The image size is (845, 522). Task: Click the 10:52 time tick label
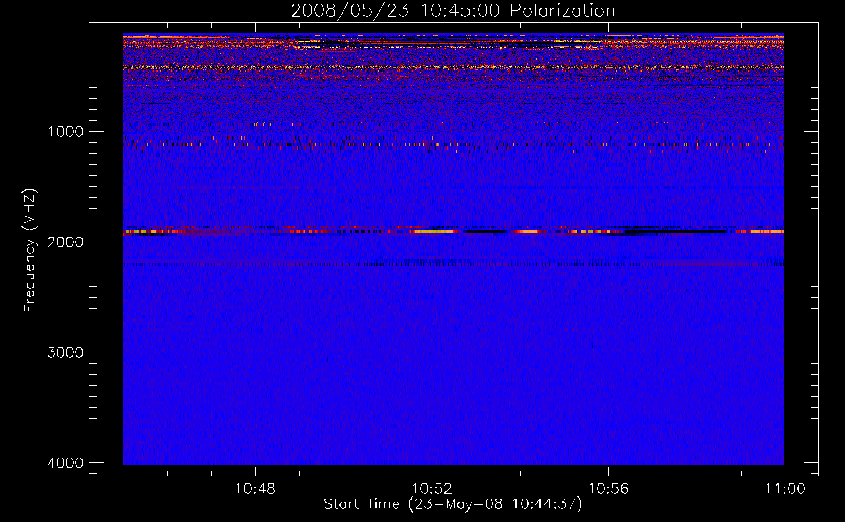[x=432, y=489]
